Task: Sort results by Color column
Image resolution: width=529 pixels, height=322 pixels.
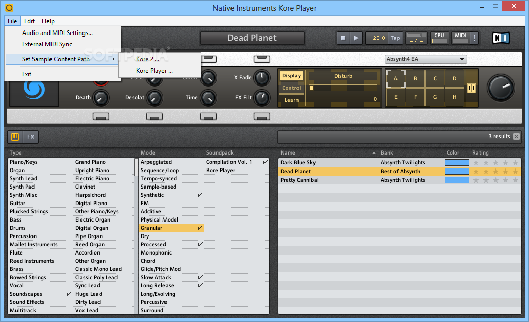Action: tap(457, 152)
